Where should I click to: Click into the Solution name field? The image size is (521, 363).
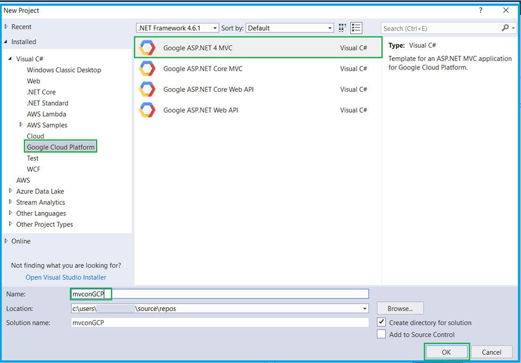[219, 323]
